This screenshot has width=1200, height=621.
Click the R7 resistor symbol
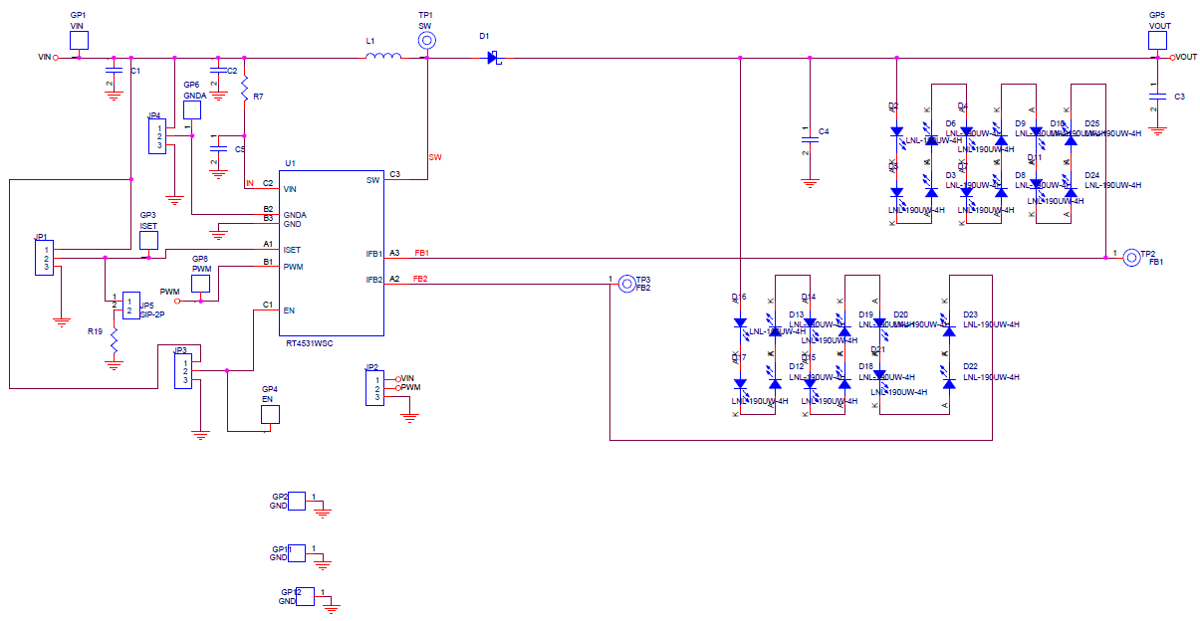click(x=244, y=90)
